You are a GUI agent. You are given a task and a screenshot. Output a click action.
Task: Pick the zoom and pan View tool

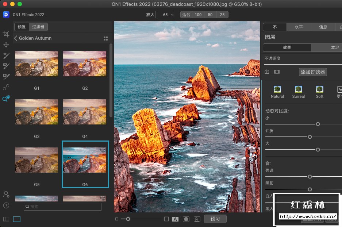tap(6, 99)
